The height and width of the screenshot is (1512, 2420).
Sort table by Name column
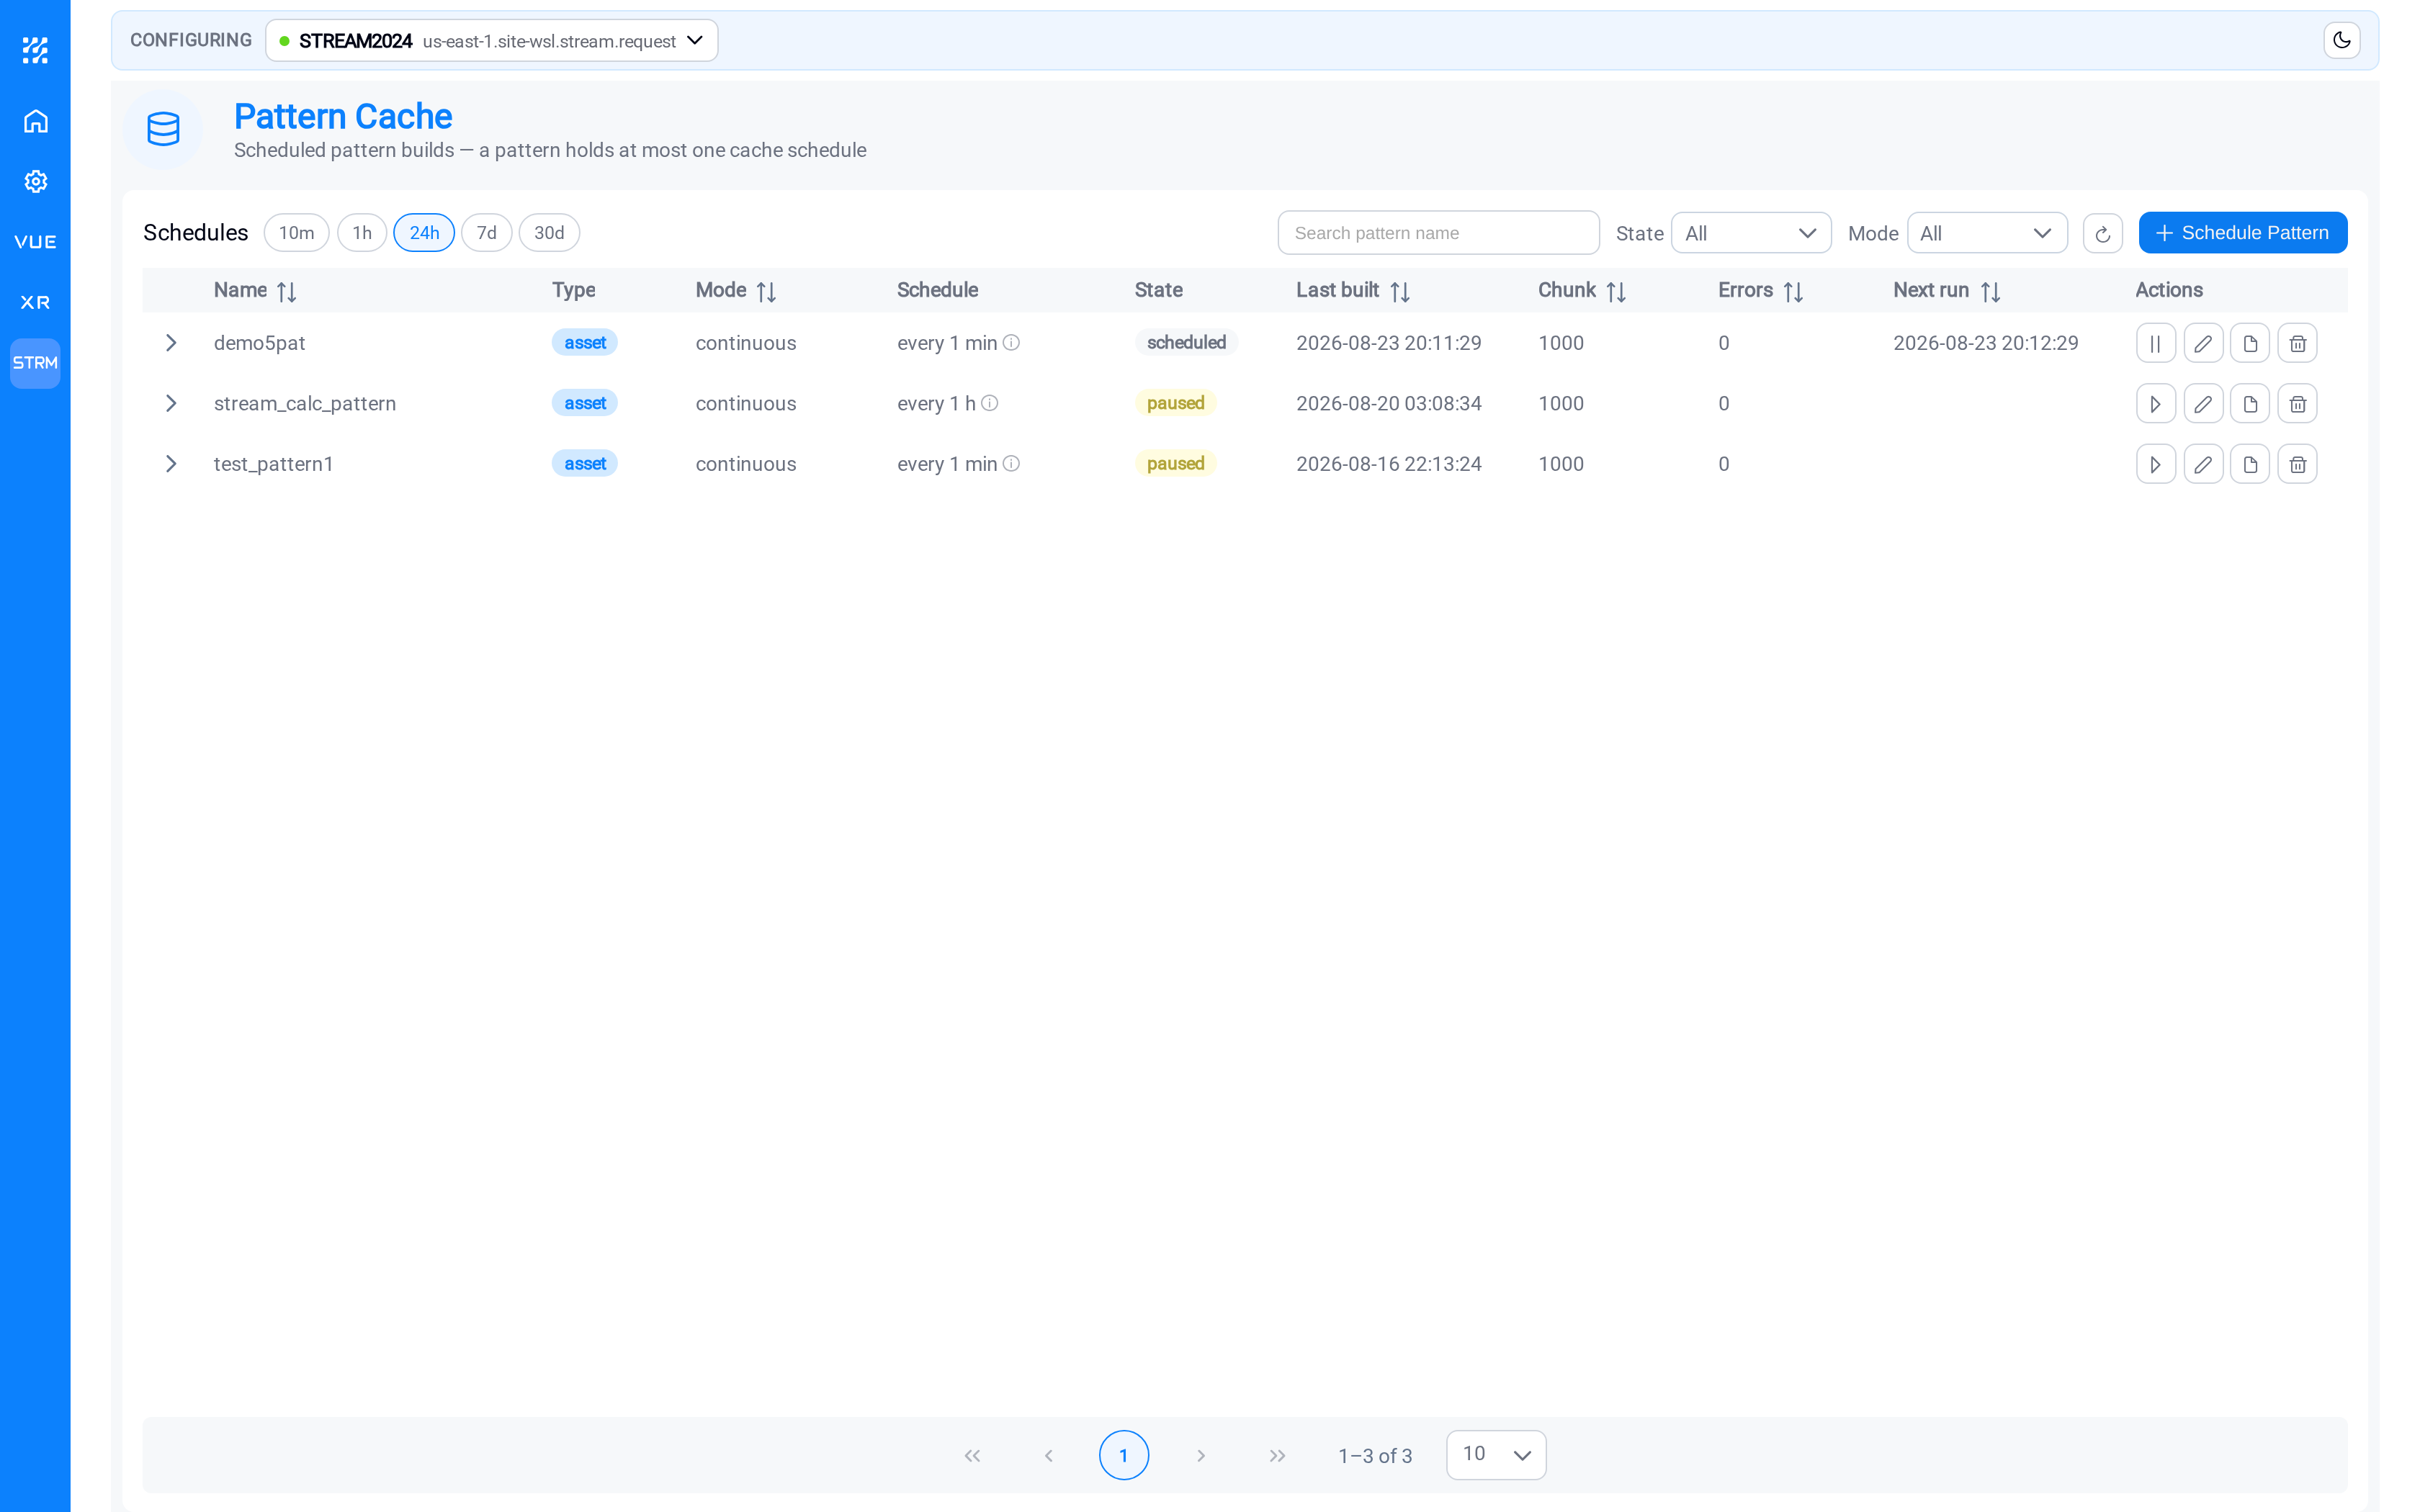click(286, 291)
